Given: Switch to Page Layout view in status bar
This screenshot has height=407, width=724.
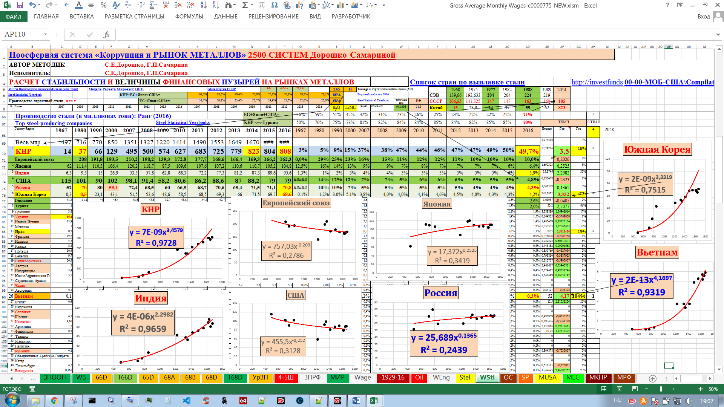Looking at the screenshot, I should [x=620, y=389].
